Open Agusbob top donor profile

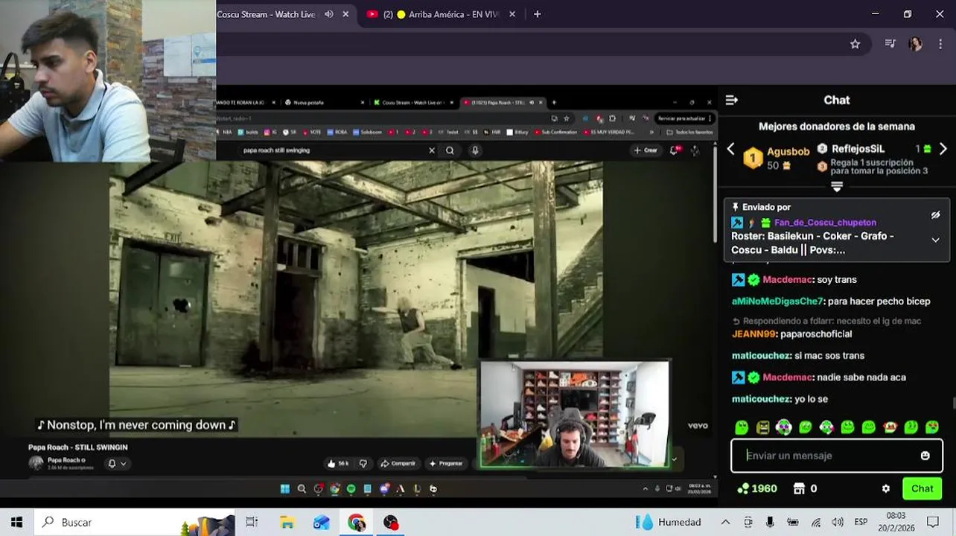[788, 151]
